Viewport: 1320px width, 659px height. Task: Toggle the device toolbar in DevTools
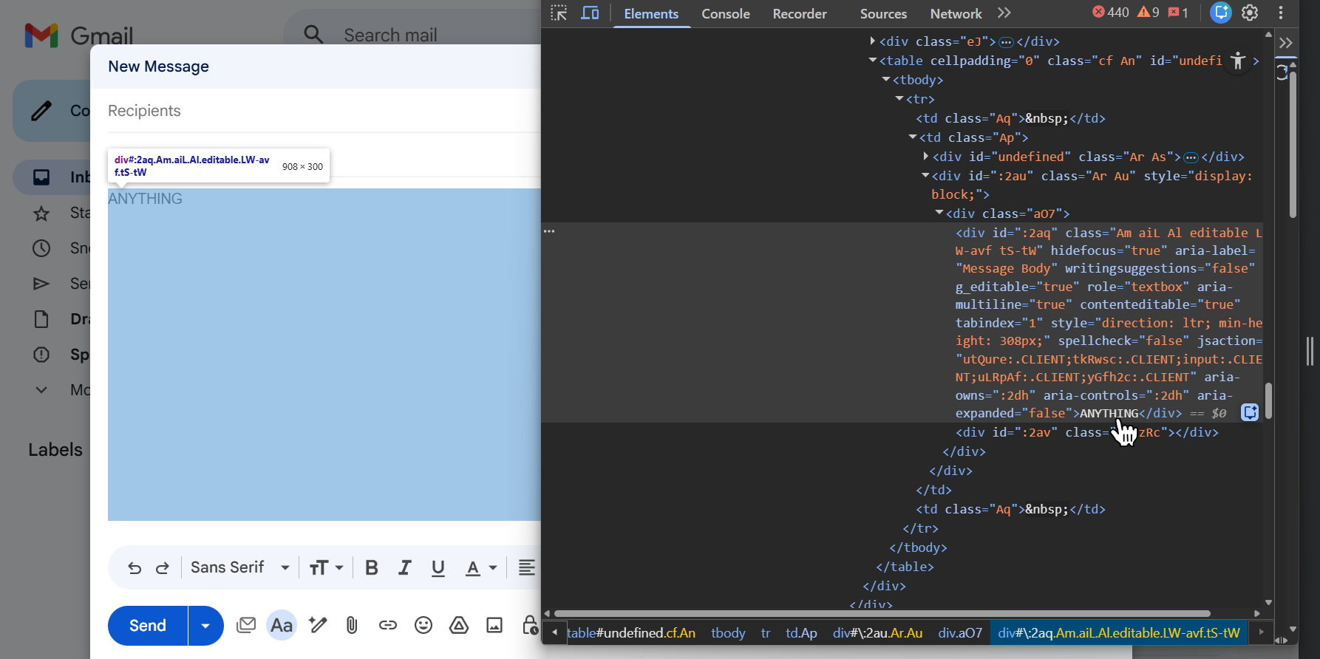590,13
